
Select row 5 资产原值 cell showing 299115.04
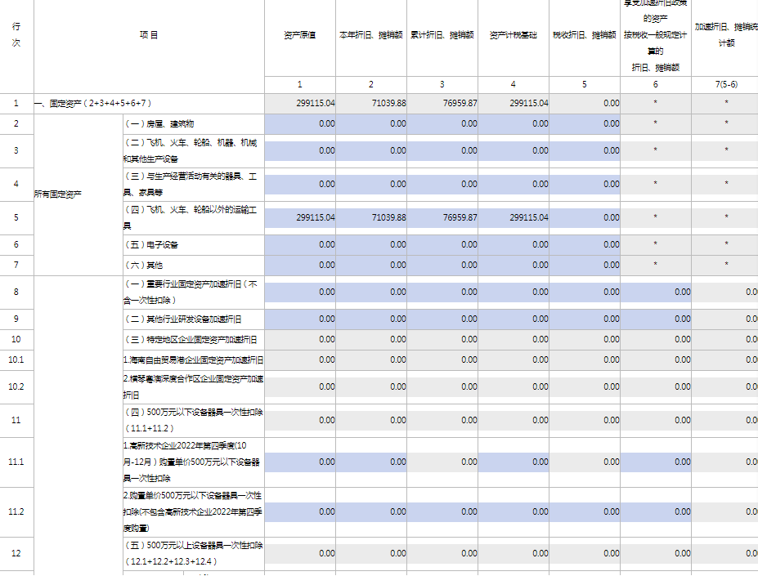coord(300,217)
